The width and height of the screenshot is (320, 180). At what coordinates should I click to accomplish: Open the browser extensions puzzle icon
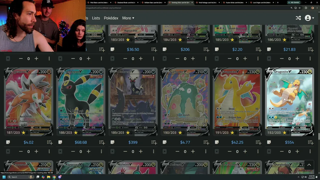tap(306, 8)
